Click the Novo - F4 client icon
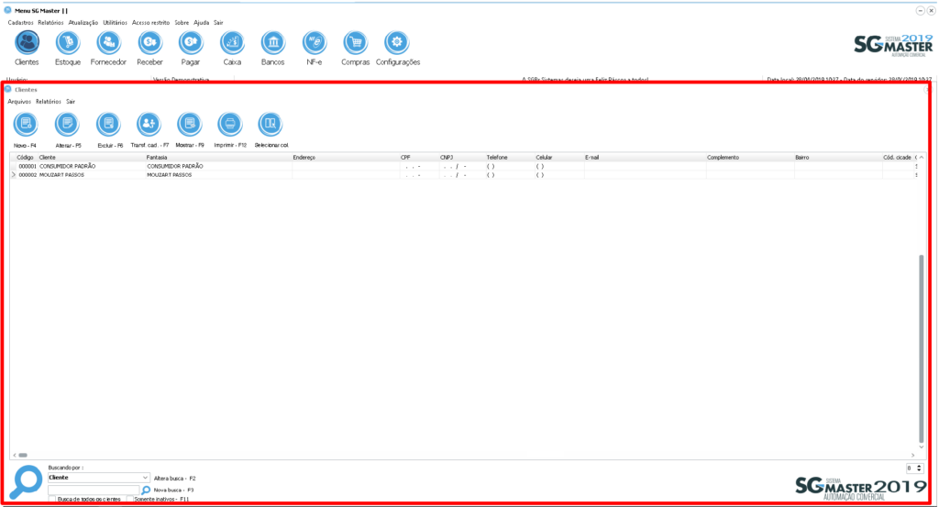Screen dimensions: 939x507 click(26, 124)
